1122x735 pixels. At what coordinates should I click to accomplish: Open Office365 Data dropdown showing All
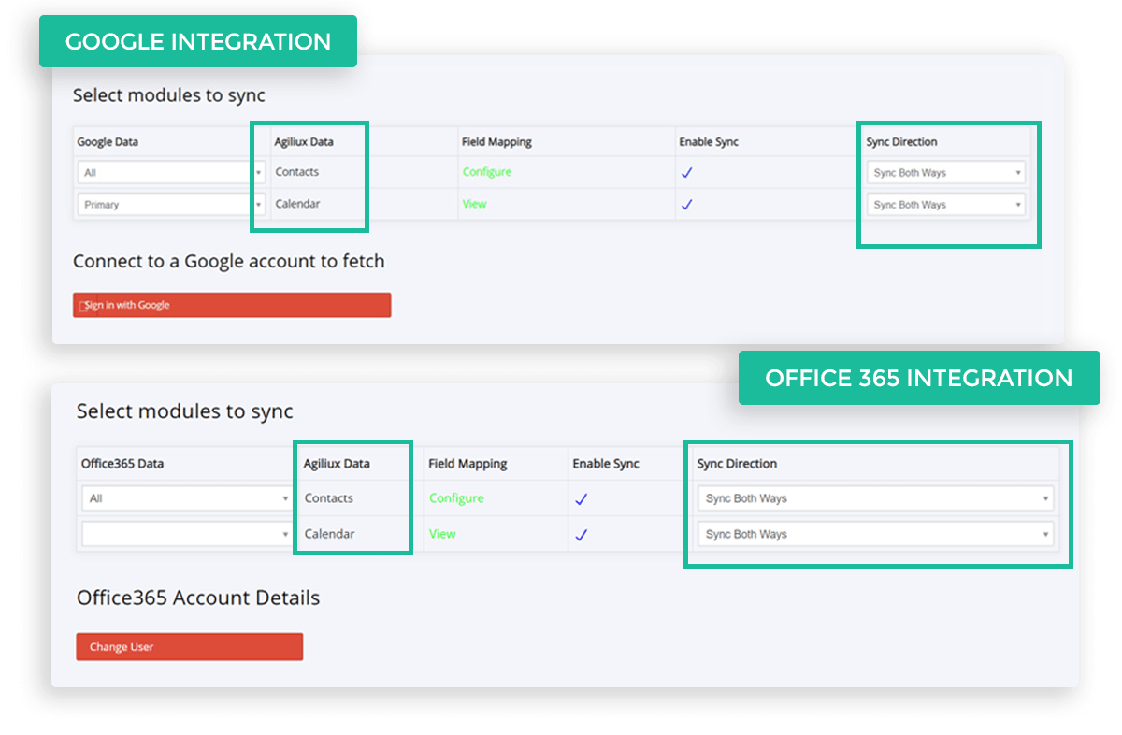(187, 498)
